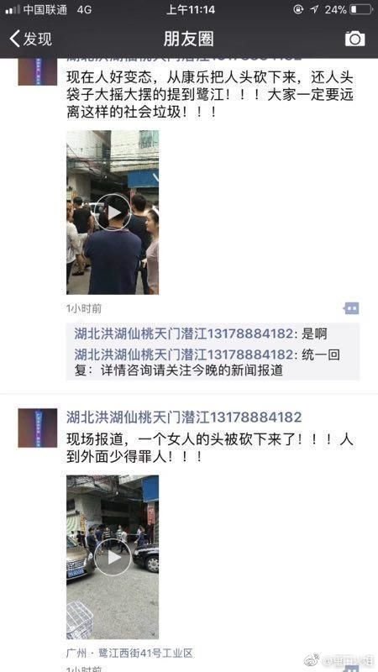Image resolution: width=378 pixels, height=672 pixels.
Task: Tap commenter name on 是啊 reply
Action: click(x=185, y=333)
